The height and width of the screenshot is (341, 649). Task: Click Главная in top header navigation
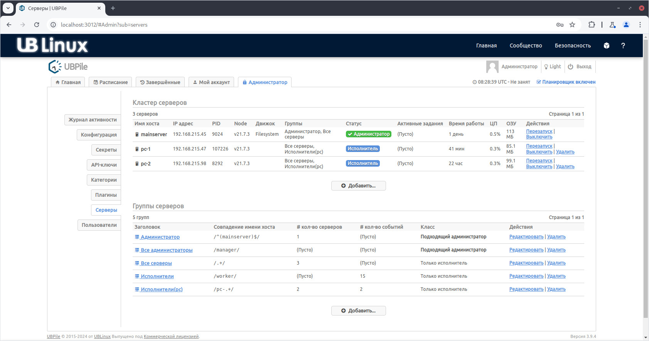486,46
